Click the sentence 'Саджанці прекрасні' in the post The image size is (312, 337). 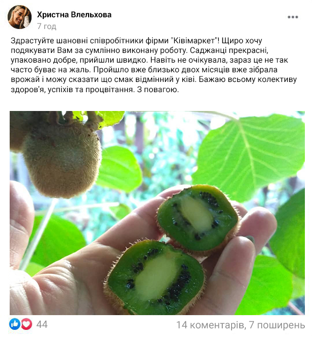229,50
